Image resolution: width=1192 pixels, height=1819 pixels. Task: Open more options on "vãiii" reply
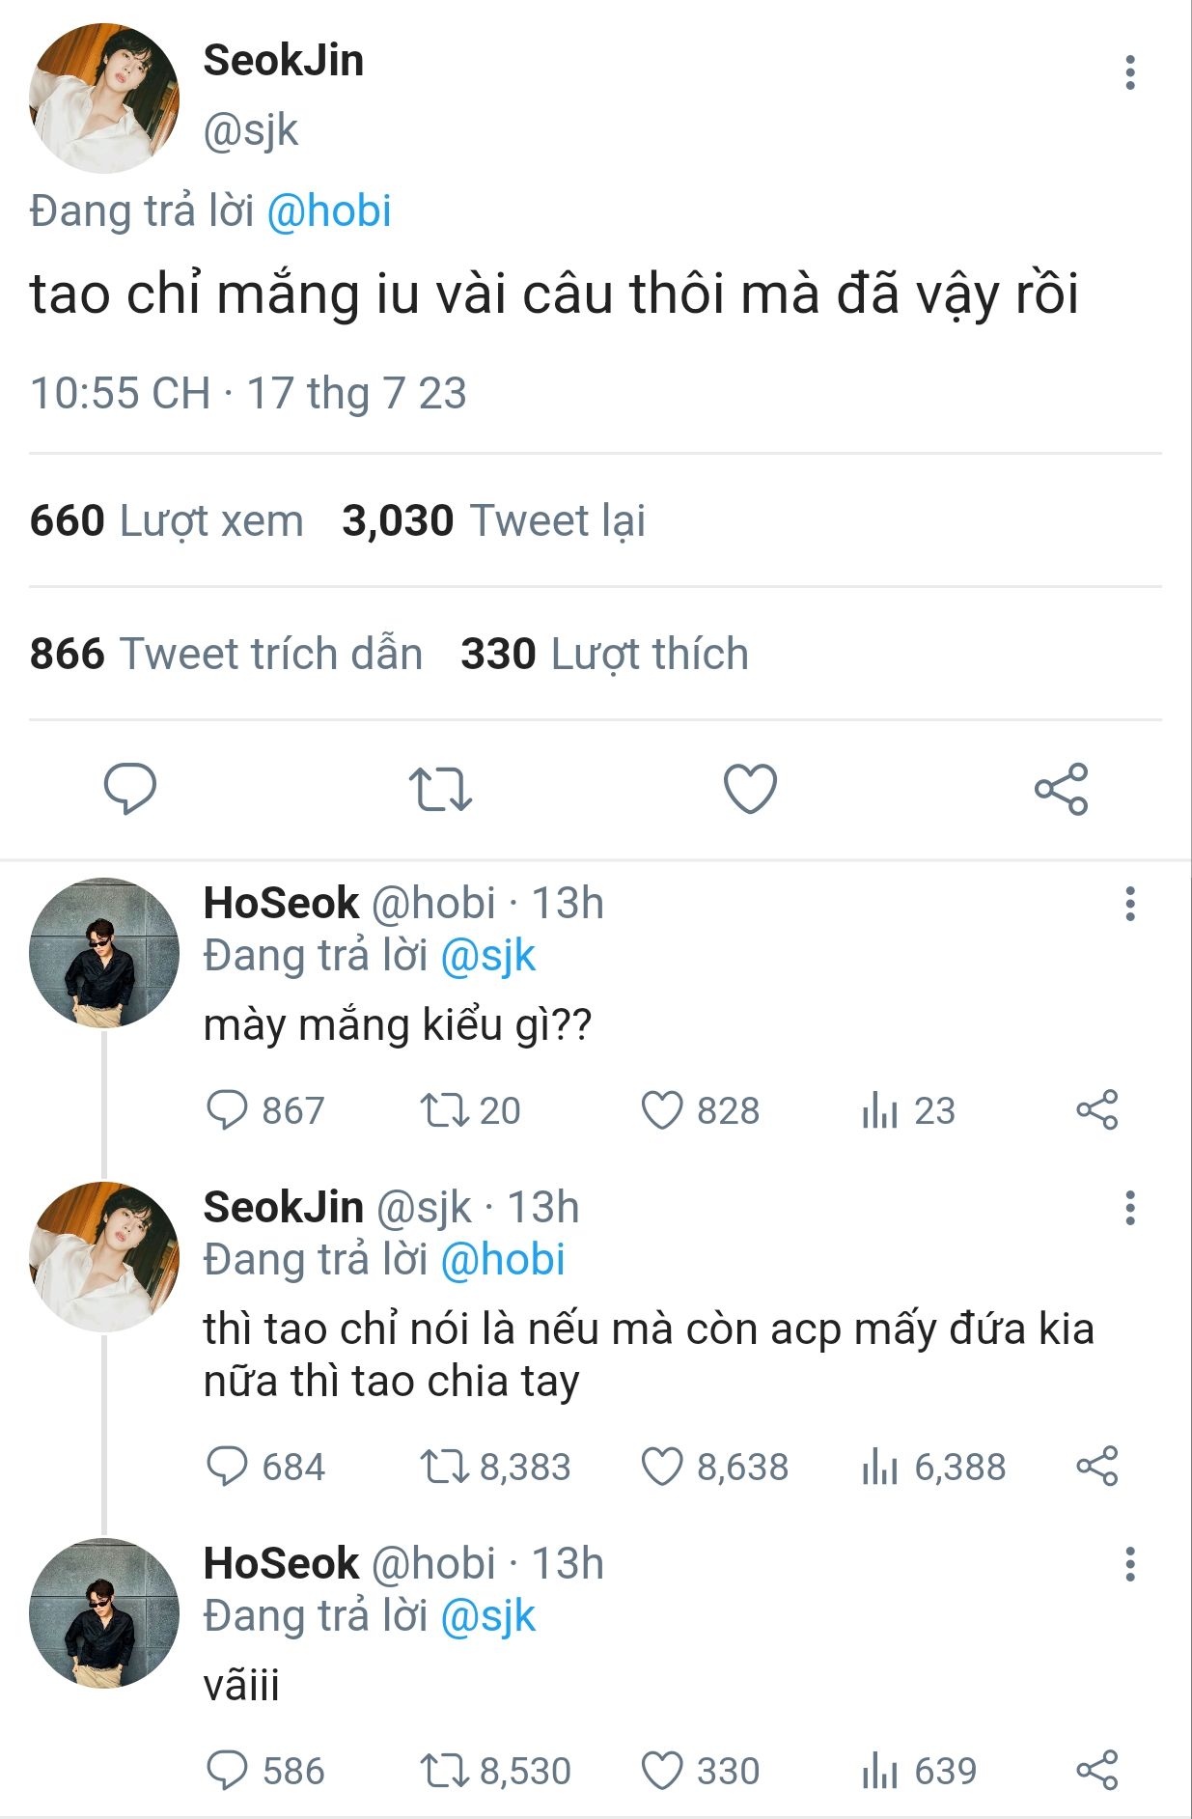[x=1129, y=1564]
